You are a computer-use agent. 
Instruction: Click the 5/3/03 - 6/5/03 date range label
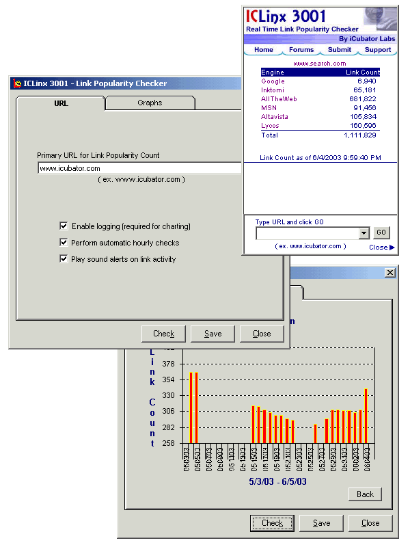click(277, 481)
